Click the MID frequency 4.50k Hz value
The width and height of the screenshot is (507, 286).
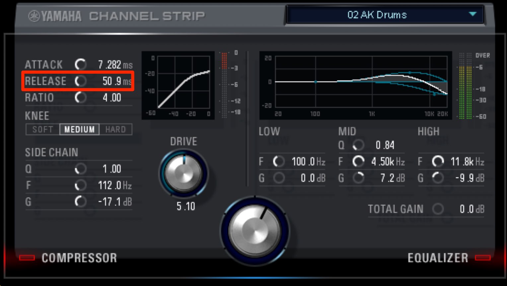(x=388, y=162)
